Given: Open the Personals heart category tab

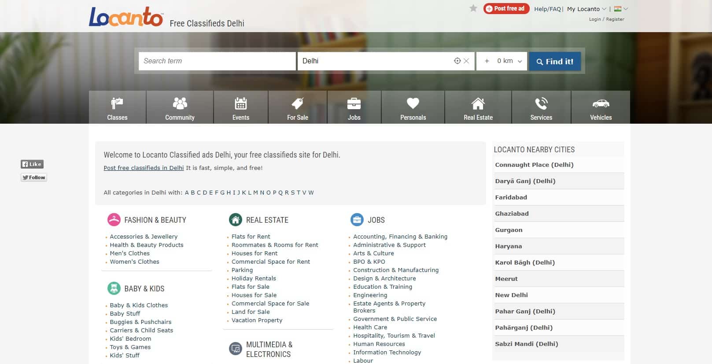Looking at the screenshot, I should click(x=413, y=107).
